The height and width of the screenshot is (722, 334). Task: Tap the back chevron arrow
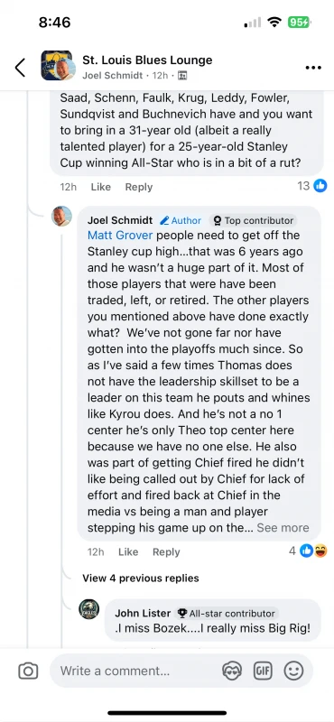(x=20, y=67)
